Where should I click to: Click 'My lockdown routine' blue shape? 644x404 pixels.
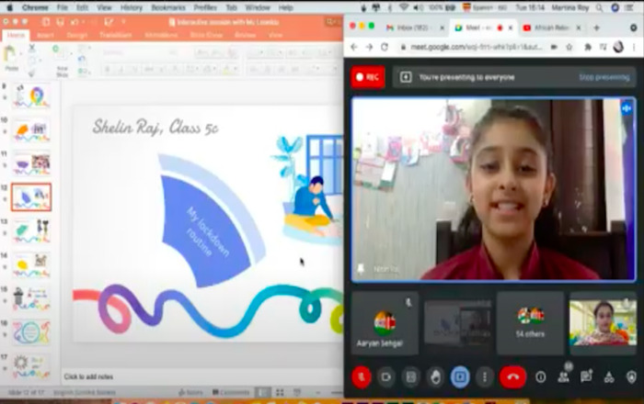tap(205, 231)
